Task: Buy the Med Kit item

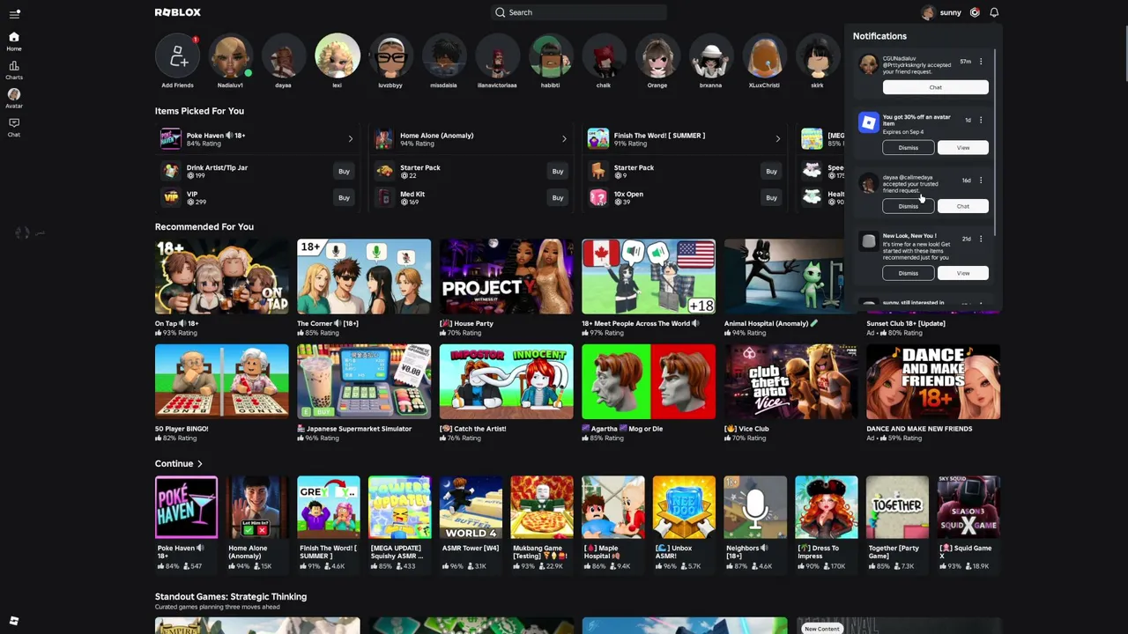Action: (x=557, y=198)
